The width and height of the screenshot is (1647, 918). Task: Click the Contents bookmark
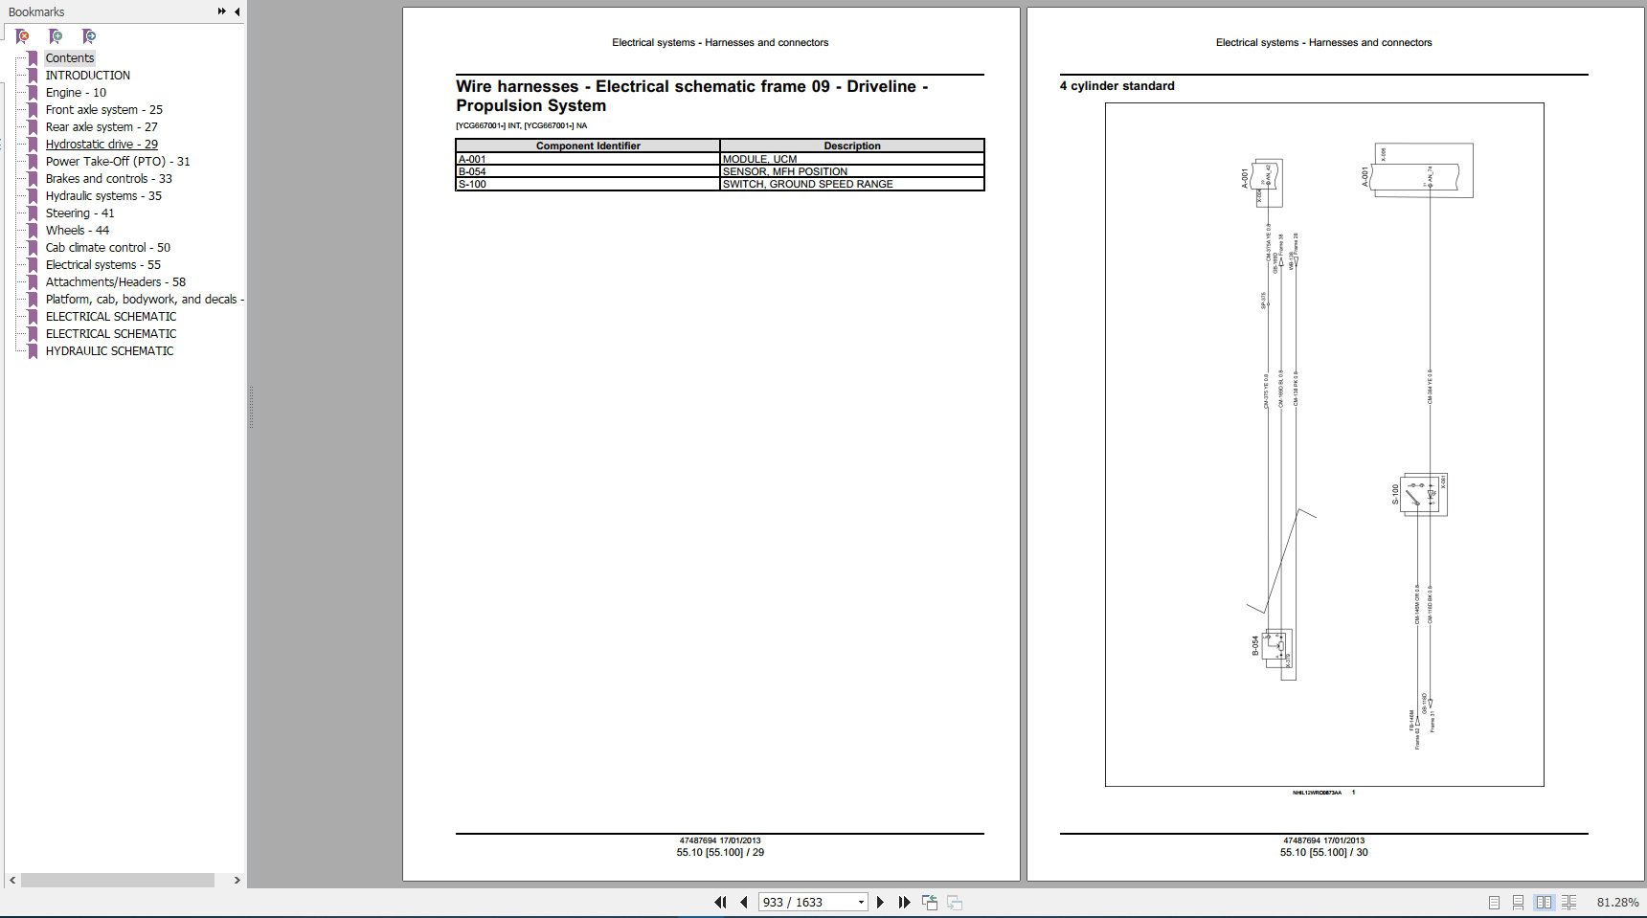pyautogui.click(x=69, y=57)
